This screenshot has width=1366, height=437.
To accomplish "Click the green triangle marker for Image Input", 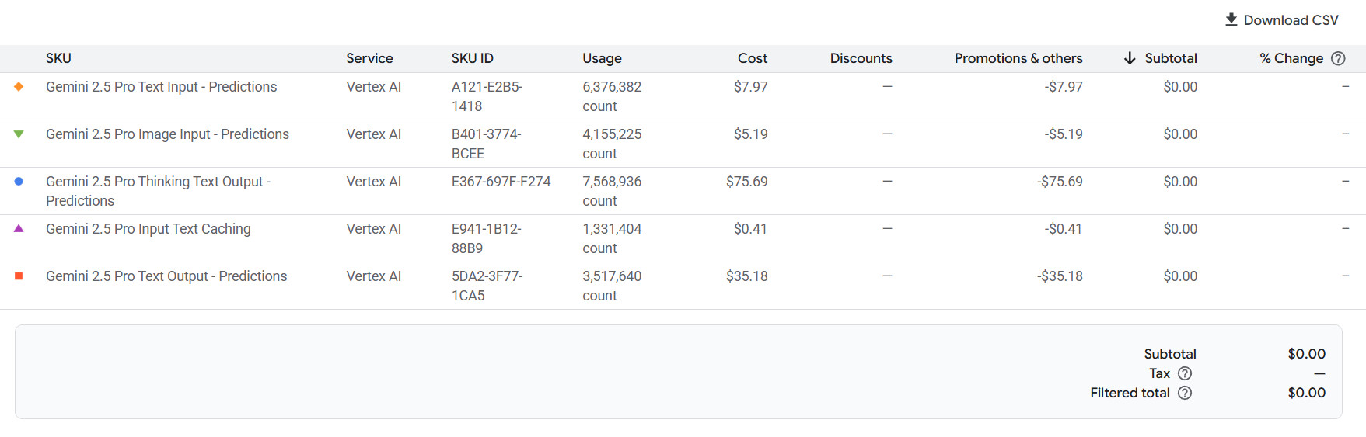I will click(19, 134).
